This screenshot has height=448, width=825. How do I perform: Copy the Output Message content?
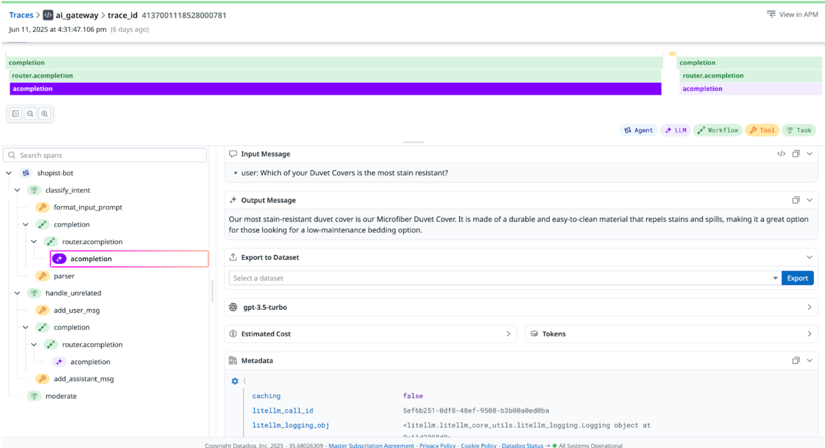pyautogui.click(x=796, y=200)
